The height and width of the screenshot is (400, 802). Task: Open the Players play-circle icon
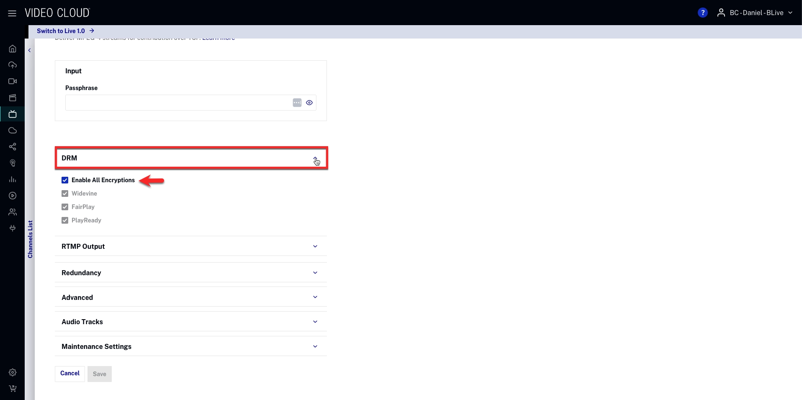[x=13, y=196]
